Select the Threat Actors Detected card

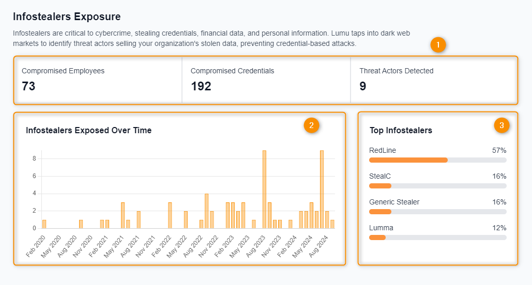point(433,80)
